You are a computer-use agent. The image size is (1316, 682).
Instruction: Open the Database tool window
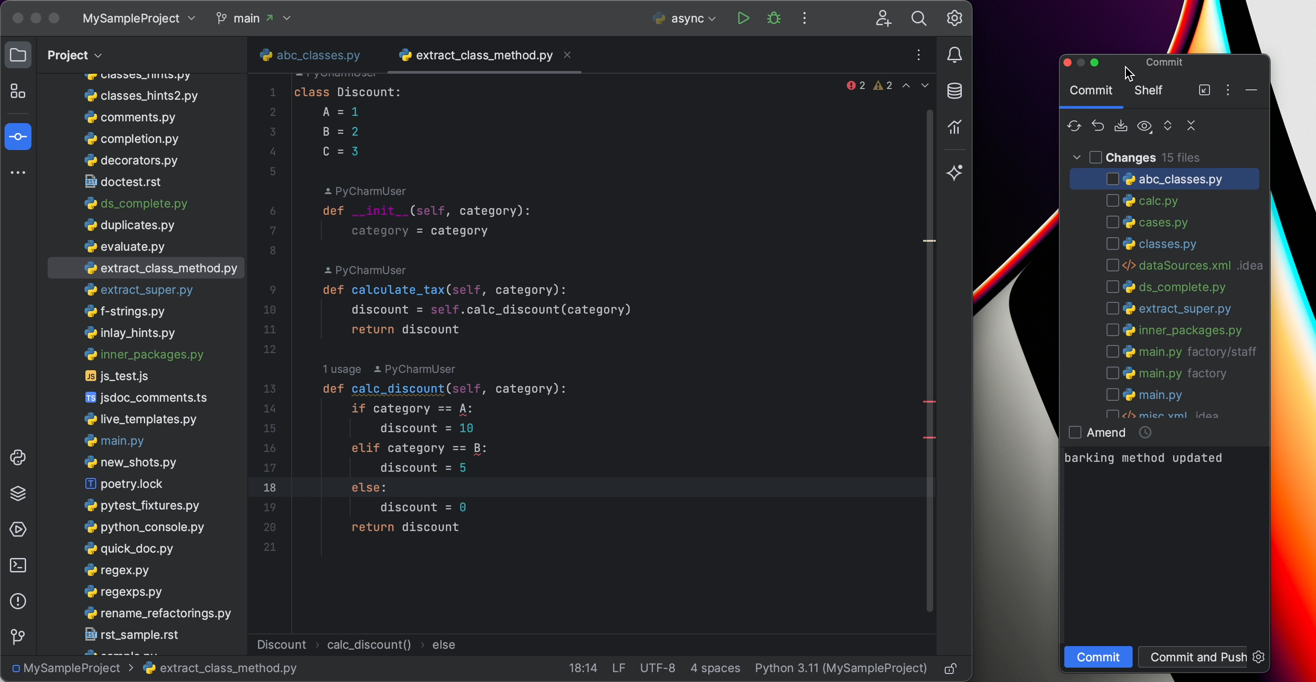click(x=955, y=91)
